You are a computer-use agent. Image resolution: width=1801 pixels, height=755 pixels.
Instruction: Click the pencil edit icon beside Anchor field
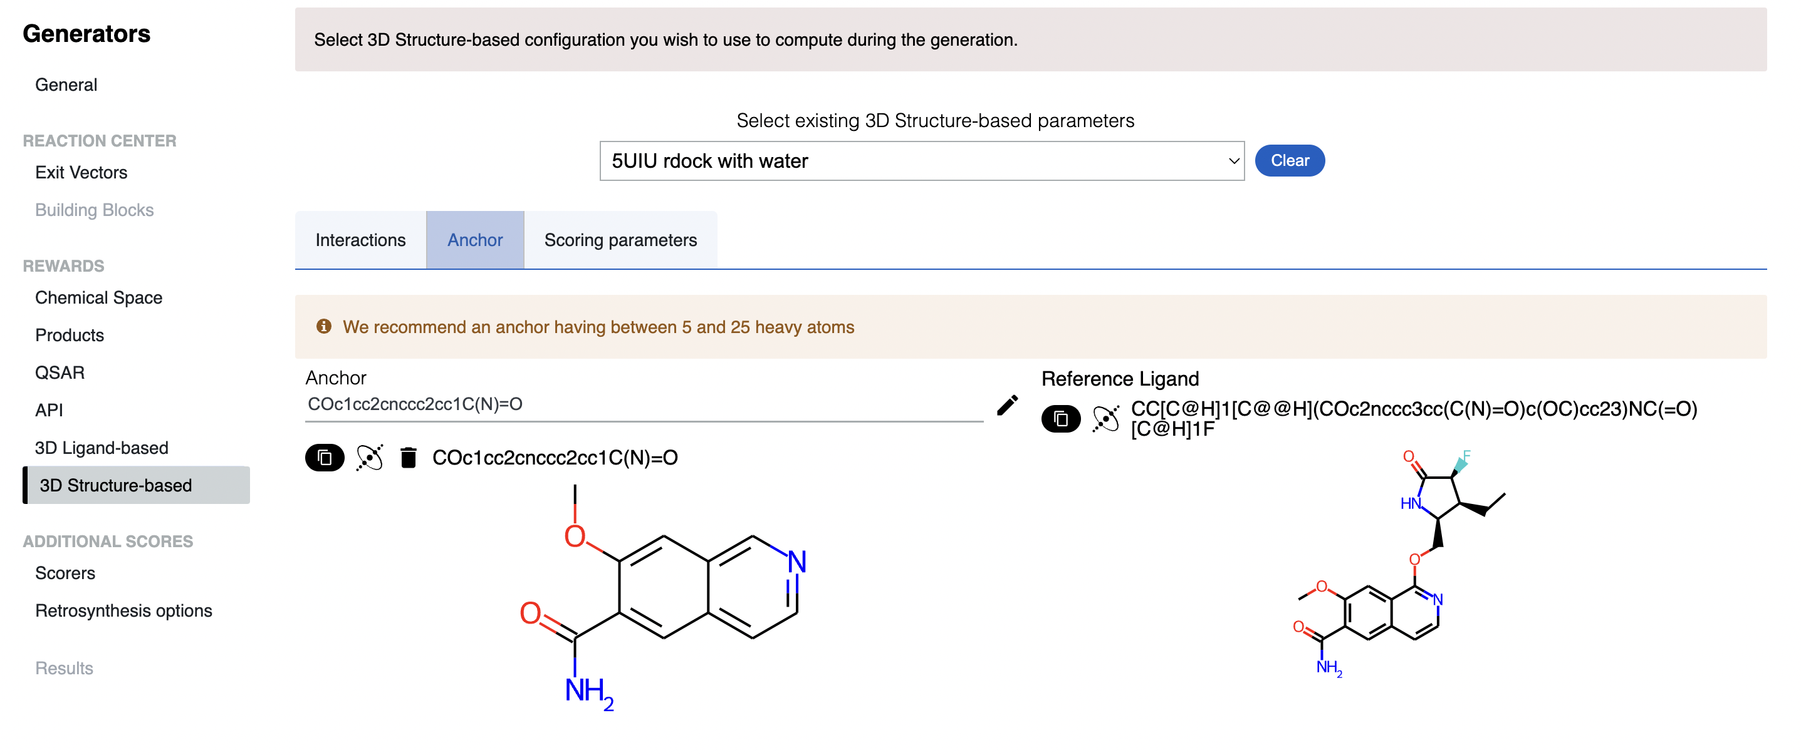tap(1007, 405)
